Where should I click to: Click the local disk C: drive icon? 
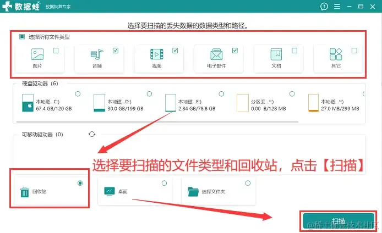click(x=28, y=103)
